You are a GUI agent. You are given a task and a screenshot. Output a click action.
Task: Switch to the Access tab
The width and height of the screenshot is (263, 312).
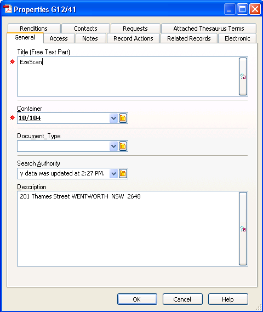59,38
